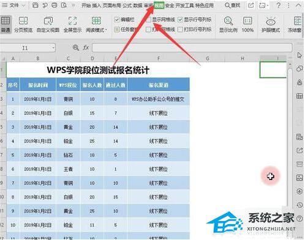
Task: Select column H header
Action: click(243, 59)
